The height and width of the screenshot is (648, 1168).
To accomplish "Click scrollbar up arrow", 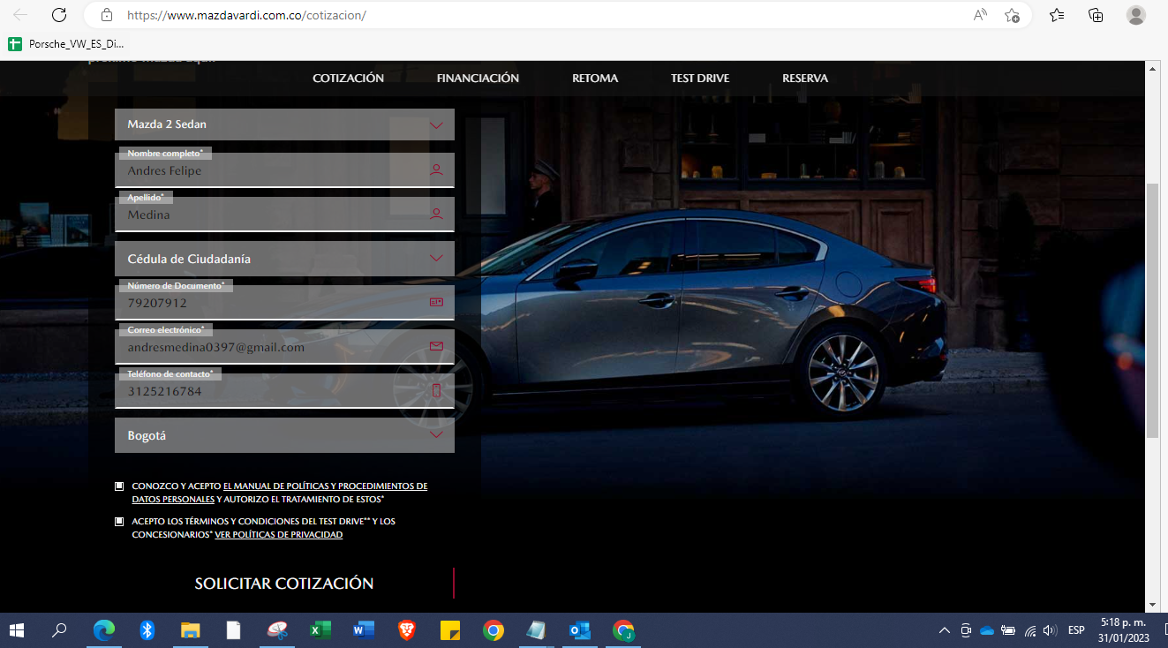I will click(1152, 68).
